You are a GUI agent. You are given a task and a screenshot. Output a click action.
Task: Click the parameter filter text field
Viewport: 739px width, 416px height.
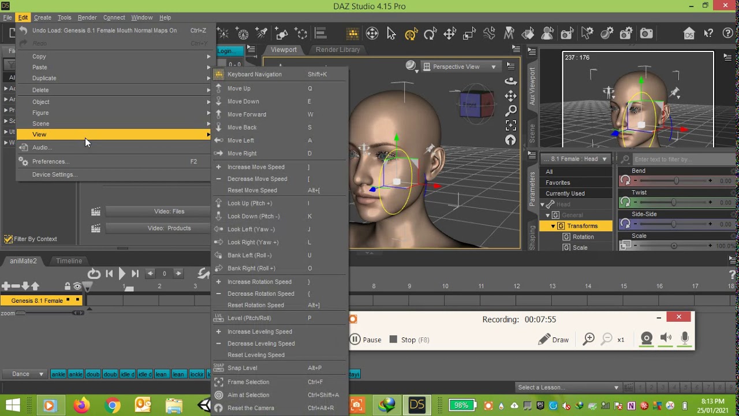683,159
